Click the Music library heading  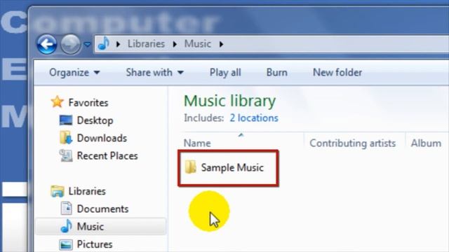[x=229, y=101]
